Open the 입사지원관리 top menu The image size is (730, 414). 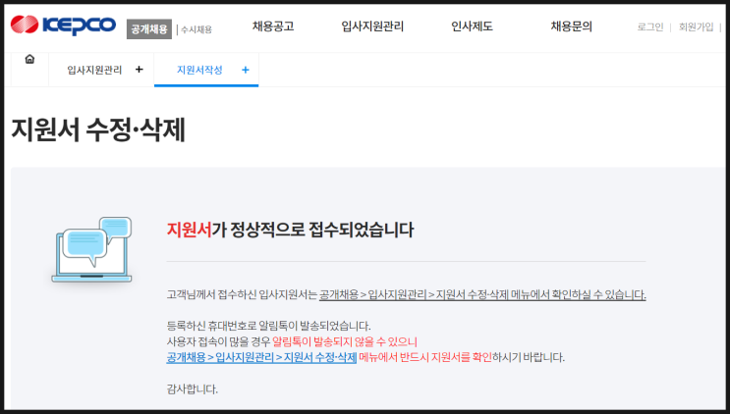pyautogui.click(x=372, y=26)
